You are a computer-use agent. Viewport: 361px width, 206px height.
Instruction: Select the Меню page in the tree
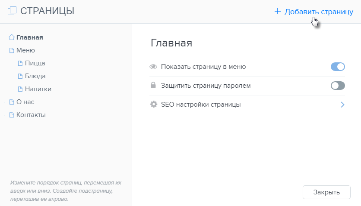[25, 50]
